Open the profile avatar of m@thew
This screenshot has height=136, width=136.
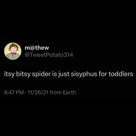pyautogui.click(x=13, y=51)
